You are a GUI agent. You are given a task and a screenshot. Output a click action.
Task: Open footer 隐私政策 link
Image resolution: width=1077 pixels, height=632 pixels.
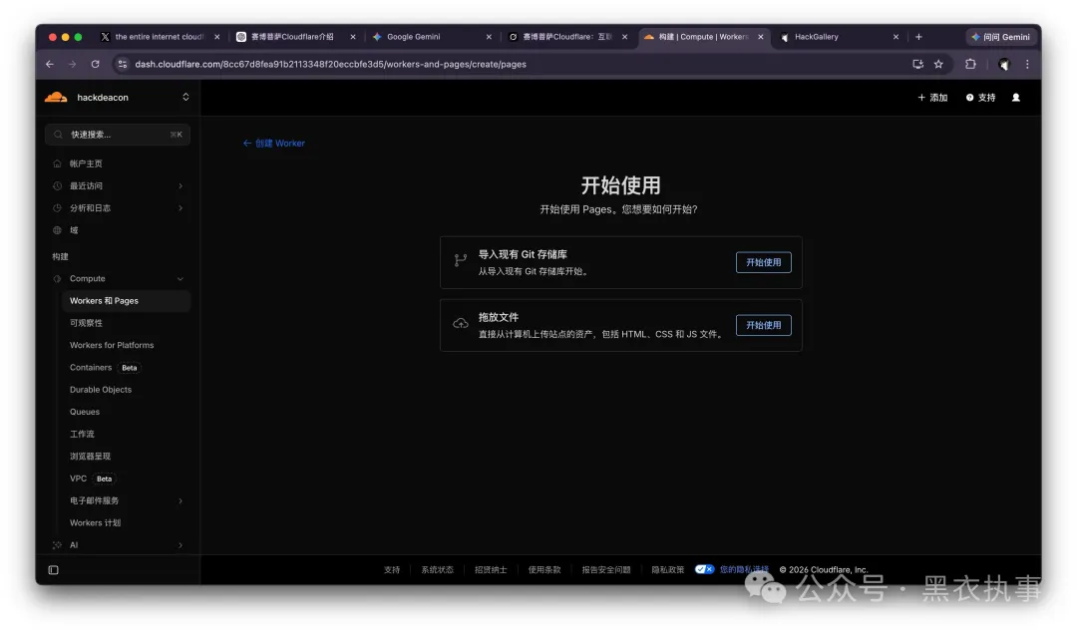[667, 569]
